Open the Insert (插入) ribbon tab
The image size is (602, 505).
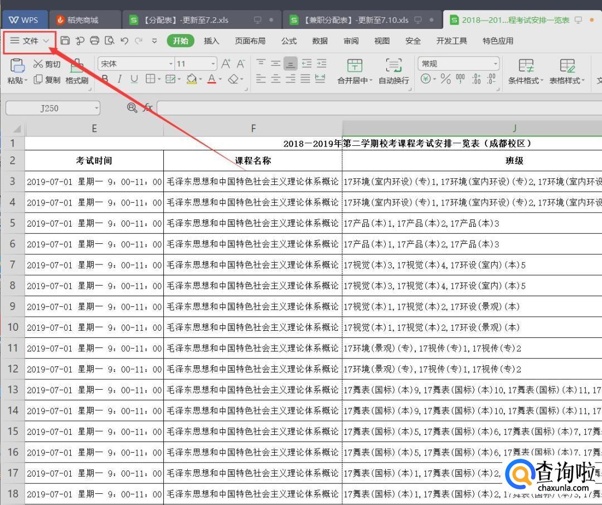tap(211, 41)
